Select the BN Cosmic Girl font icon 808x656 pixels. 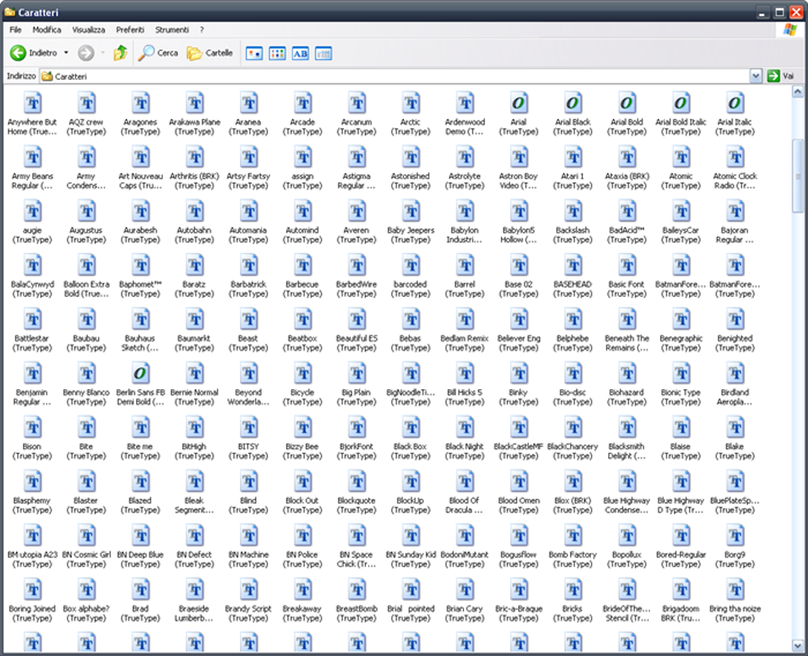click(x=86, y=536)
